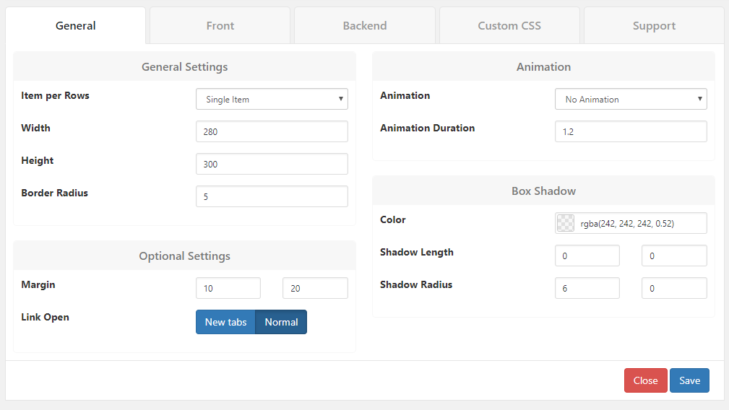Viewport: 729px width, 410px height.
Task: Click the Shadow Radius field showing 6
Action: (587, 288)
